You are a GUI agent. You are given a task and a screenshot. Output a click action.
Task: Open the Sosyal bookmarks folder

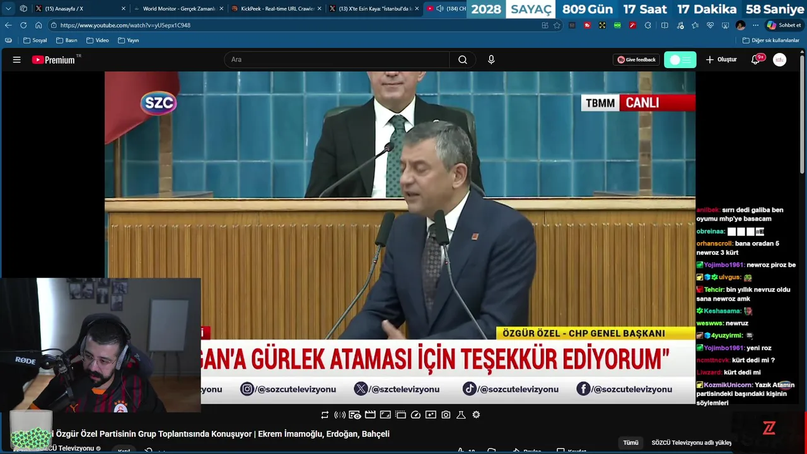35,40
